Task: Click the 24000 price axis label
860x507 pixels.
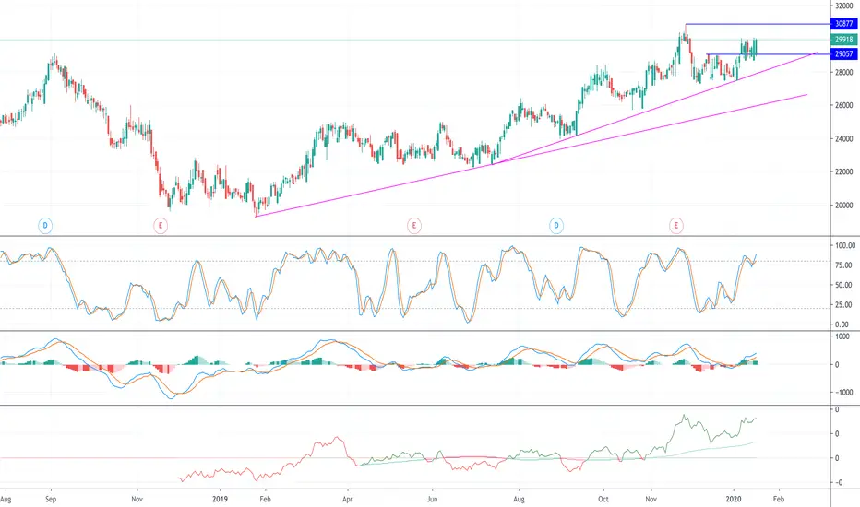Action: (x=843, y=138)
